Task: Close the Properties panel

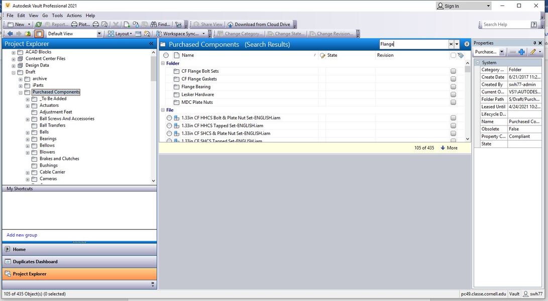Action: (x=540, y=43)
